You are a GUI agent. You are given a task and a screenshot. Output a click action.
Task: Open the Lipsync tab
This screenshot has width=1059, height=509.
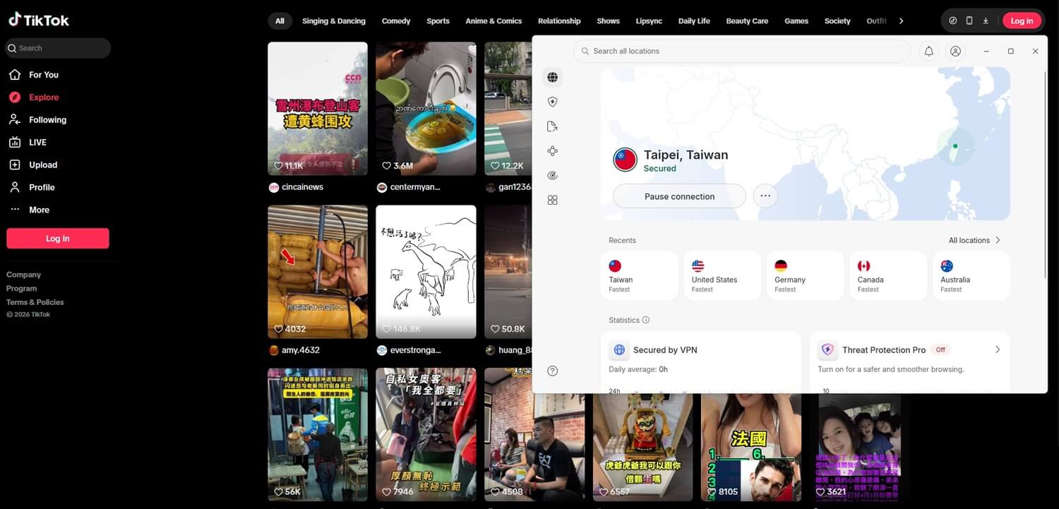[x=649, y=21]
